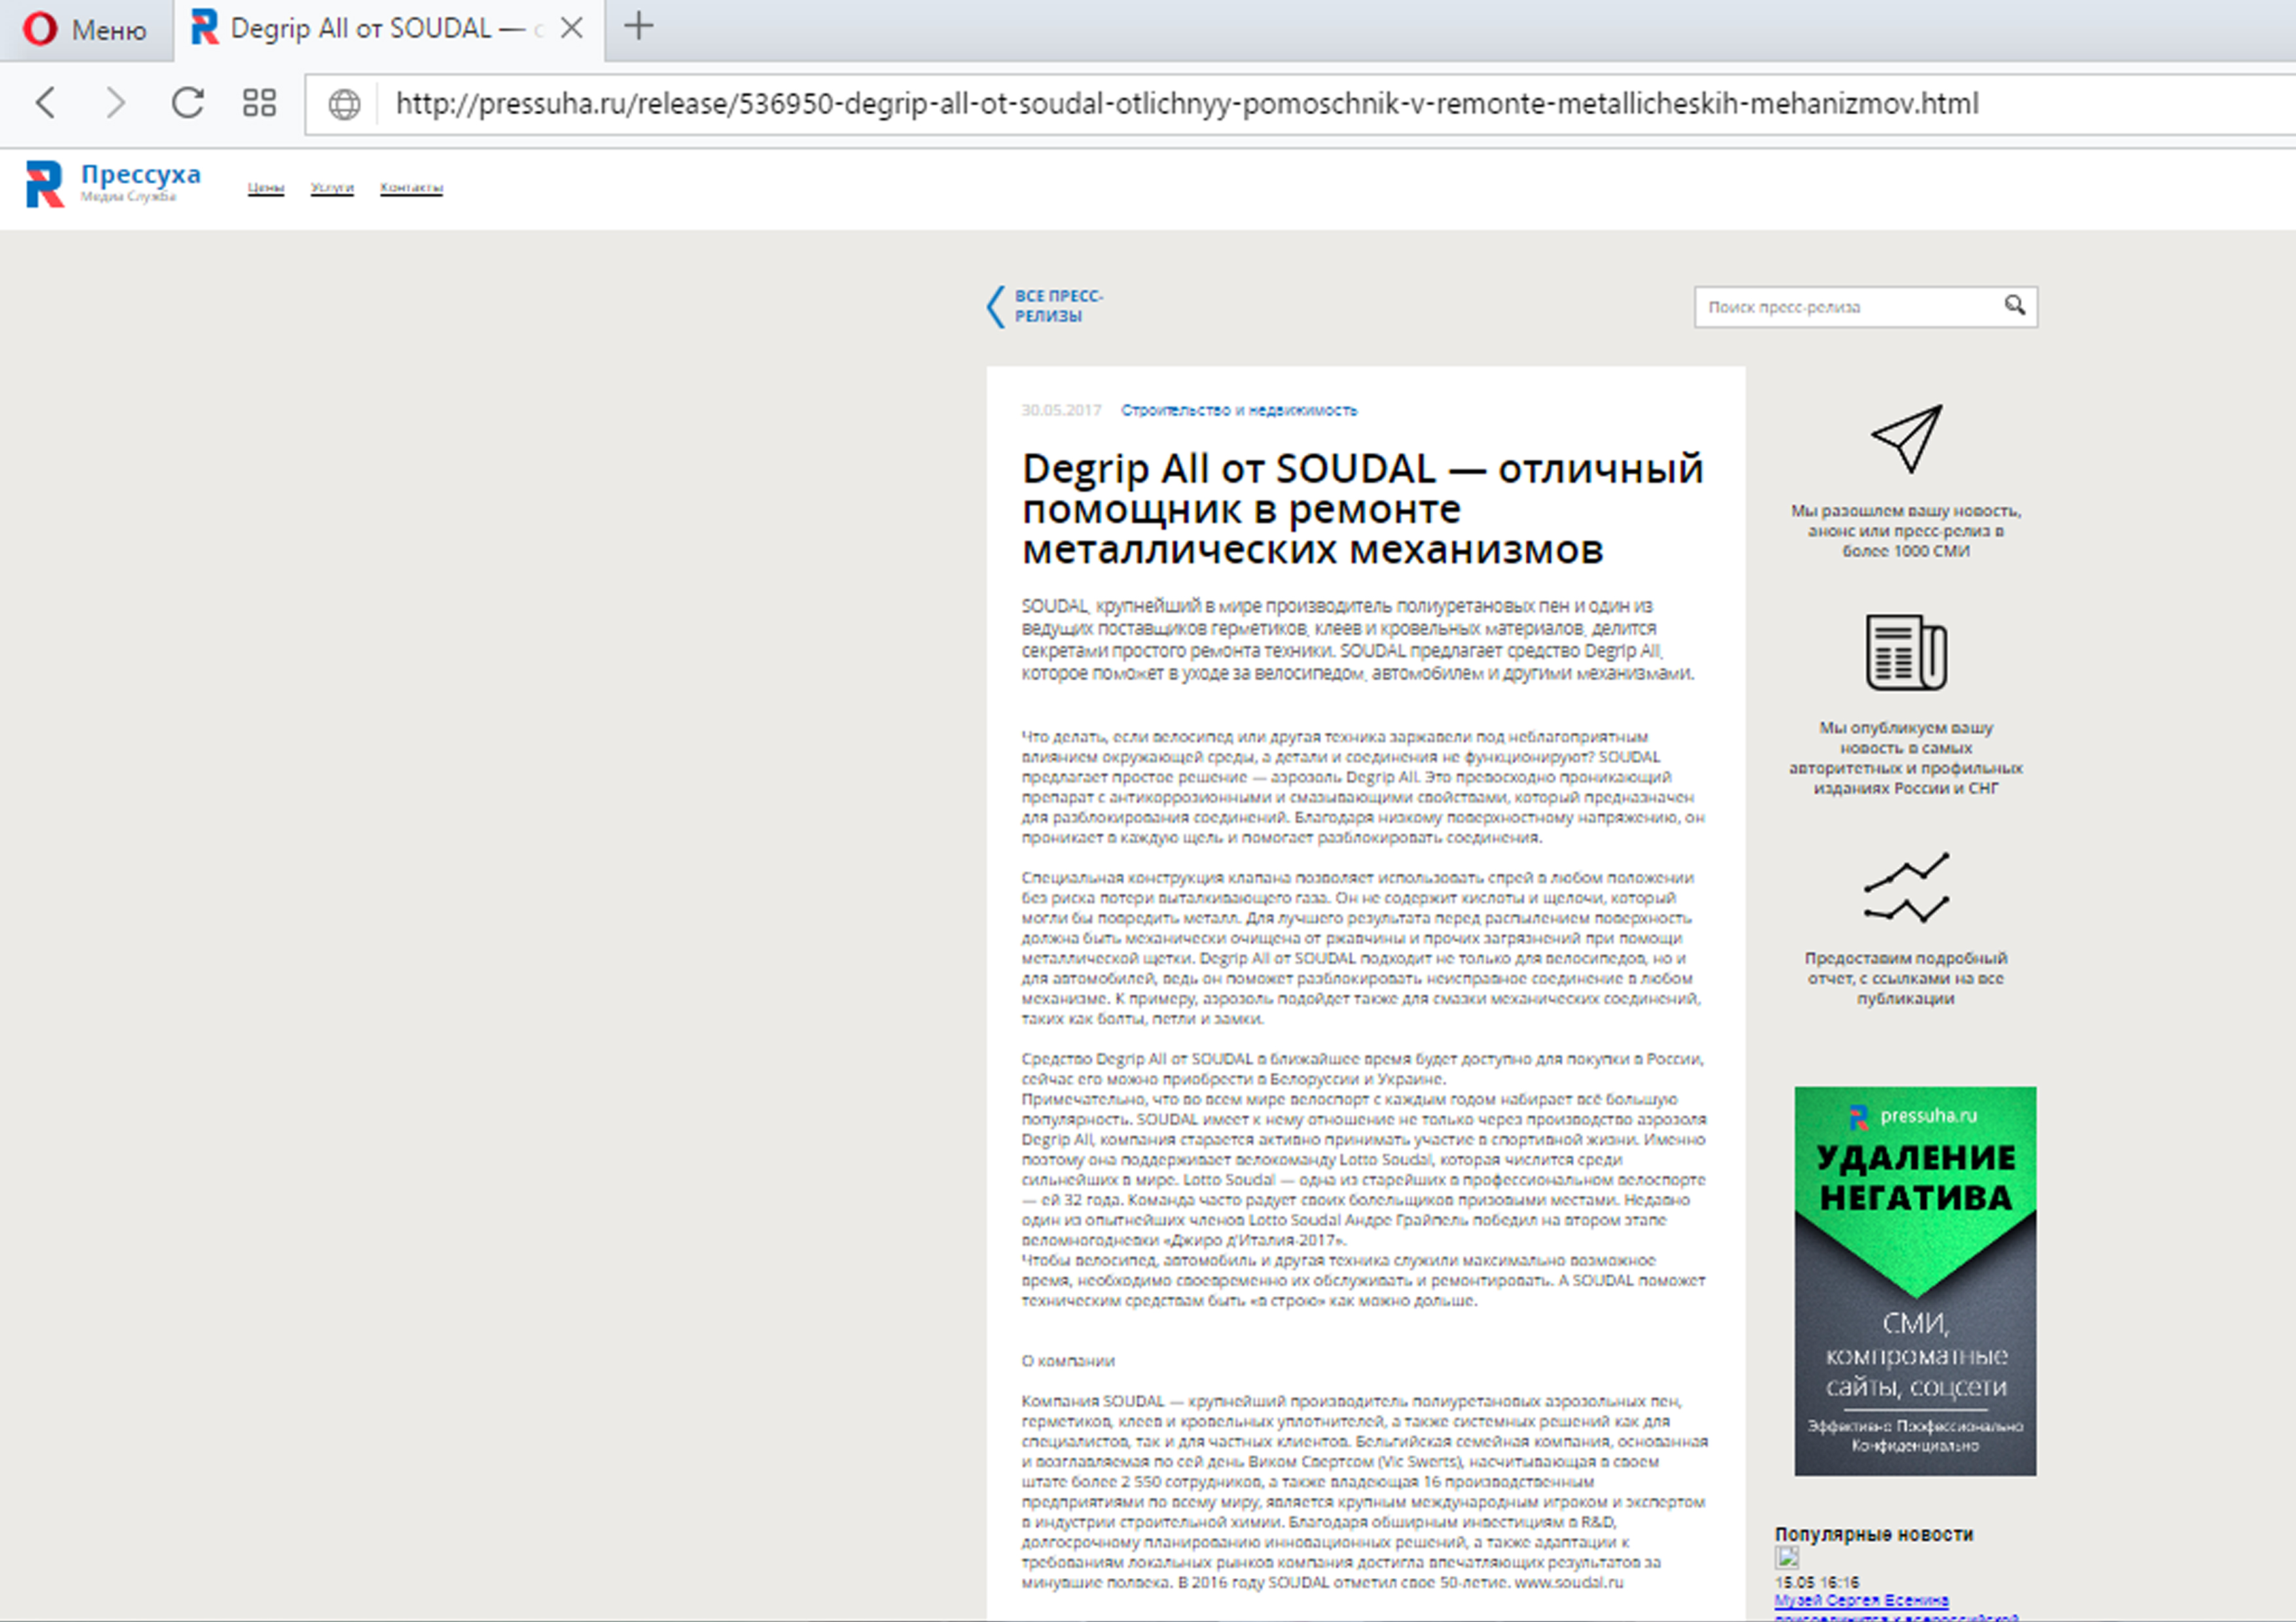Open the Строительство и недвижимость category
The width and height of the screenshot is (2296, 1622).
(x=1239, y=409)
